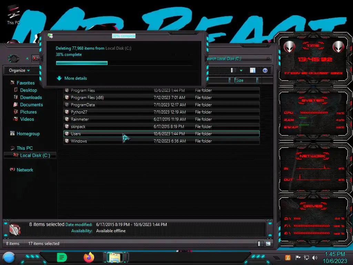Select the Rainmeter folder
Image resolution: width=353 pixels, height=265 pixels.
point(161,119)
